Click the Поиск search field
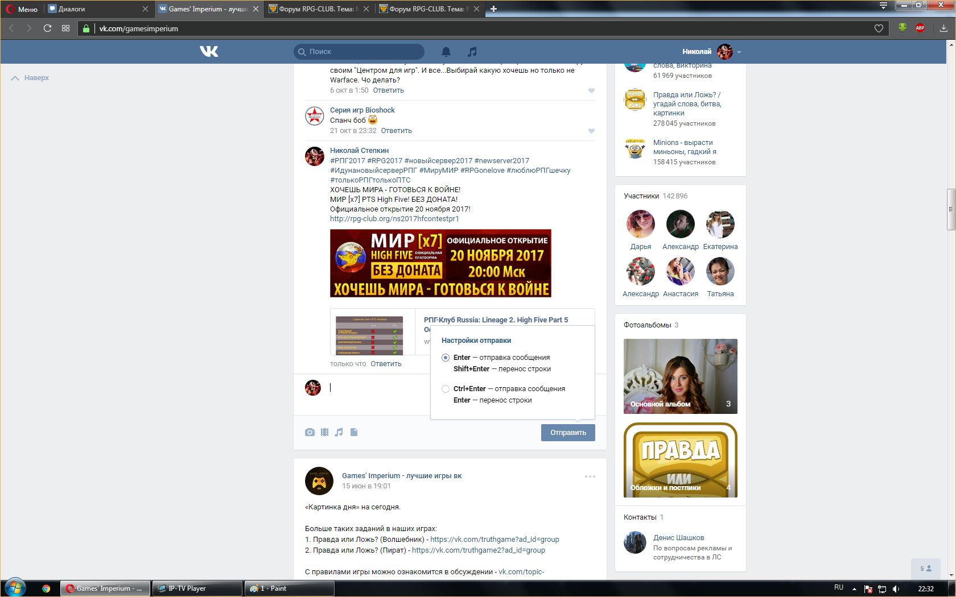956x597 pixels. 364,52
